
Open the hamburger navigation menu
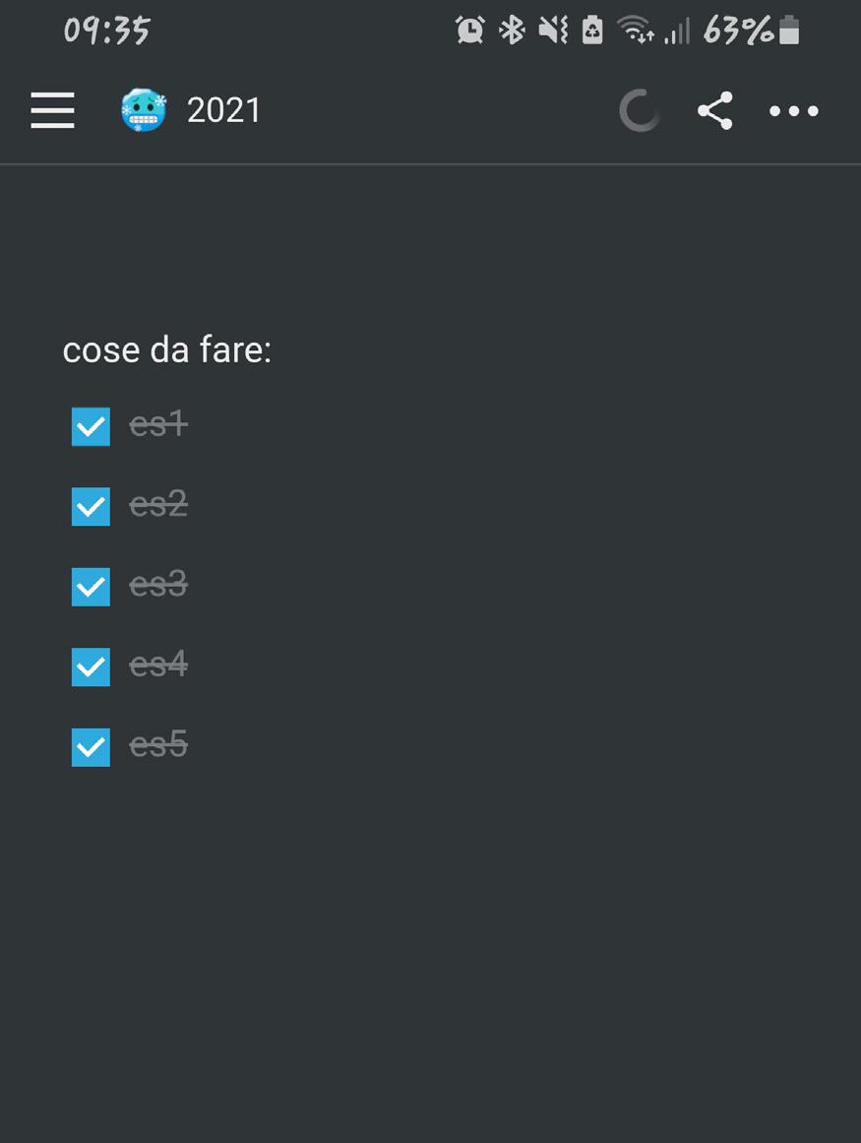[52, 110]
